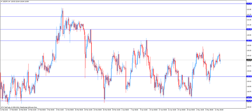Click the 120.55 price scale value
Screen dimensions: 252x111
[x=249, y=45]
